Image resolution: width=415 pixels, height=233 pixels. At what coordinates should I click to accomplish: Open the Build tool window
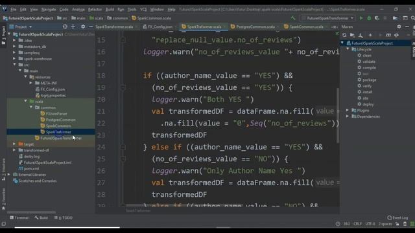(41, 218)
